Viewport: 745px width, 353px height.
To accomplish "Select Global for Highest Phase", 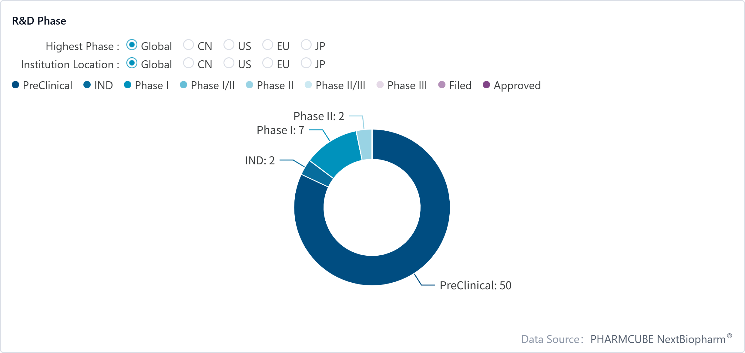I will coord(132,45).
